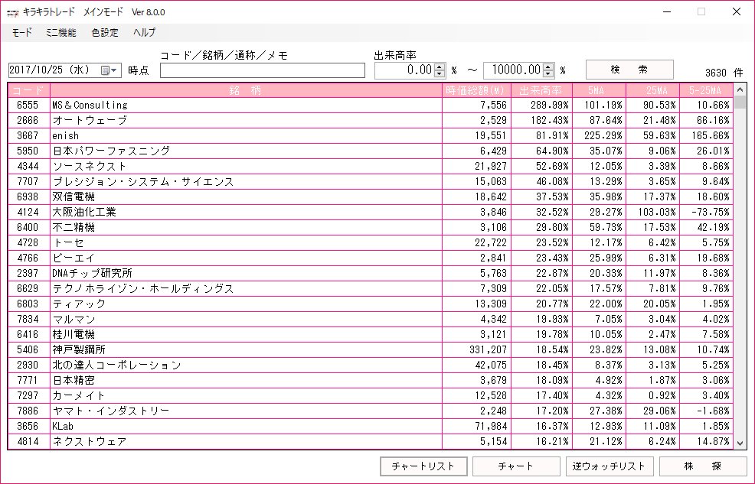Select プレシジョン・システム・サイエンス row

pyautogui.click(x=371, y=182)
